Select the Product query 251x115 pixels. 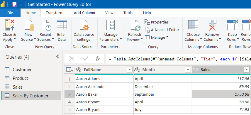tap(31, 78)
